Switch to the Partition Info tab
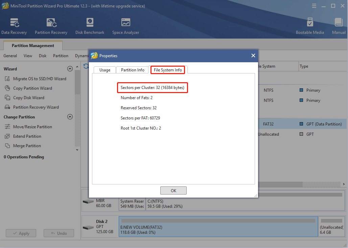The height and width of the screenshot is (248, 348). 133,70
